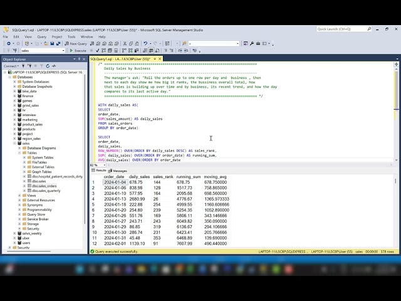Click the Disconnect plug icon in Object Explorer
Screen dimensions: 401x301
(x=29, y=66)
